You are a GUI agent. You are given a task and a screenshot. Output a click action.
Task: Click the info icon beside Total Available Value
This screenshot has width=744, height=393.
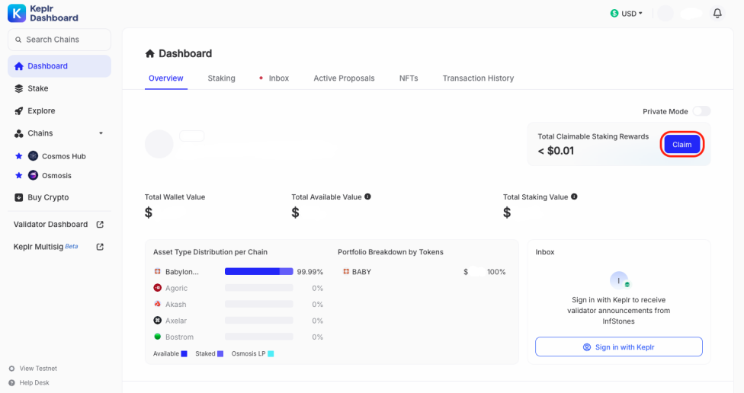pos(367,196)
